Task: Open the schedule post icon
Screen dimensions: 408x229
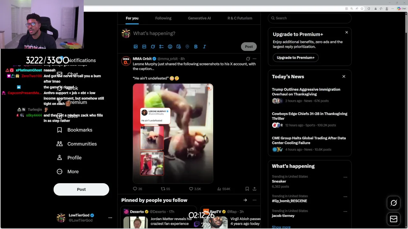Action: coord(178,46)
